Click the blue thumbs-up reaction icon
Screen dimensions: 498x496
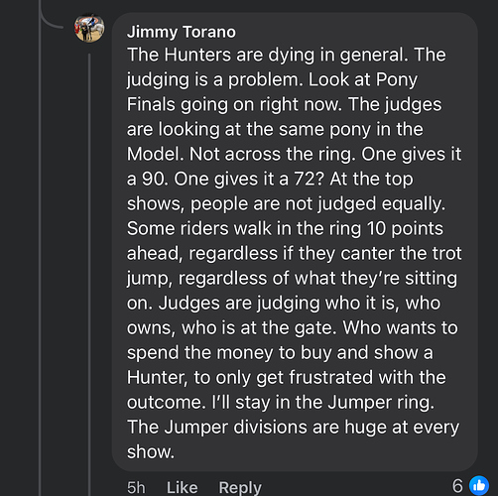(479, 486)
